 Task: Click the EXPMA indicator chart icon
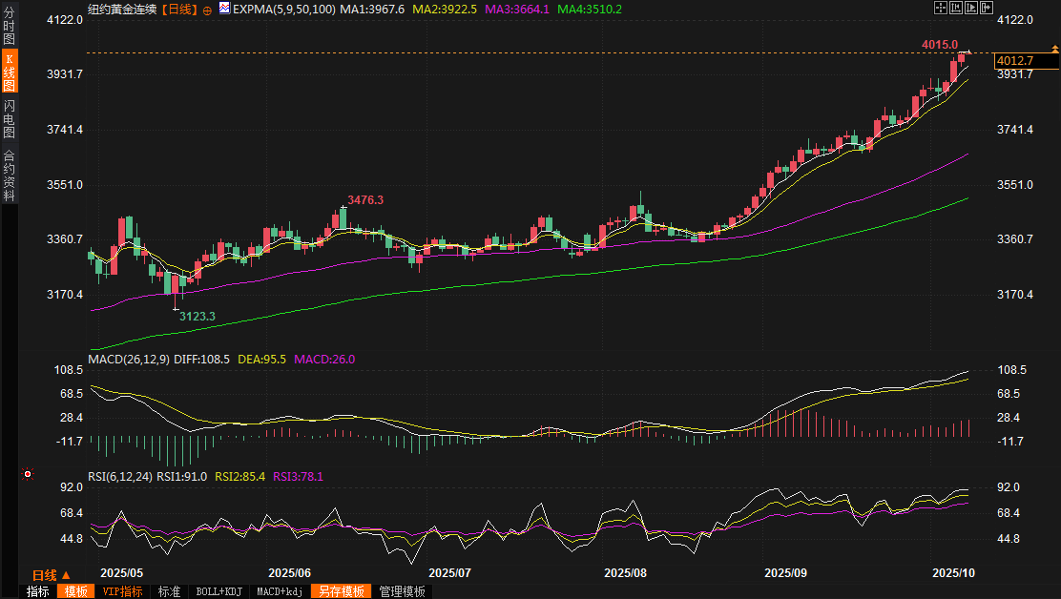[223, 9]
